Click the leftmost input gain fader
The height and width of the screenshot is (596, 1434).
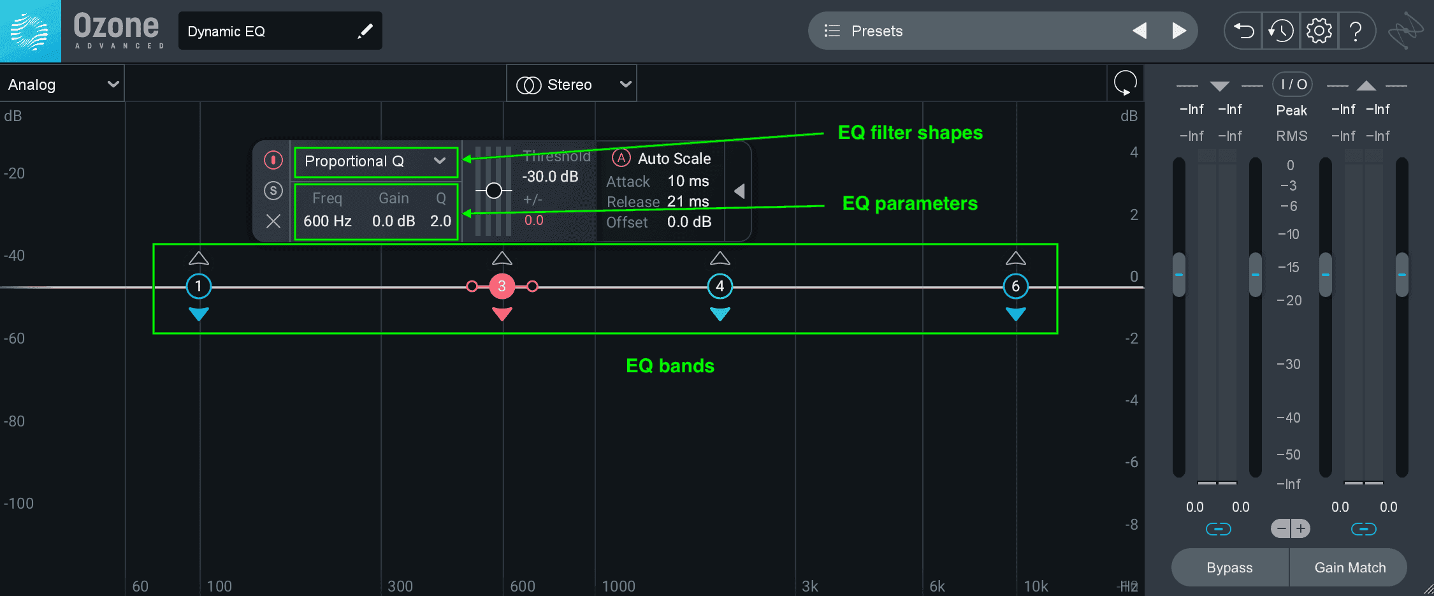click(x=1178, y=275)
